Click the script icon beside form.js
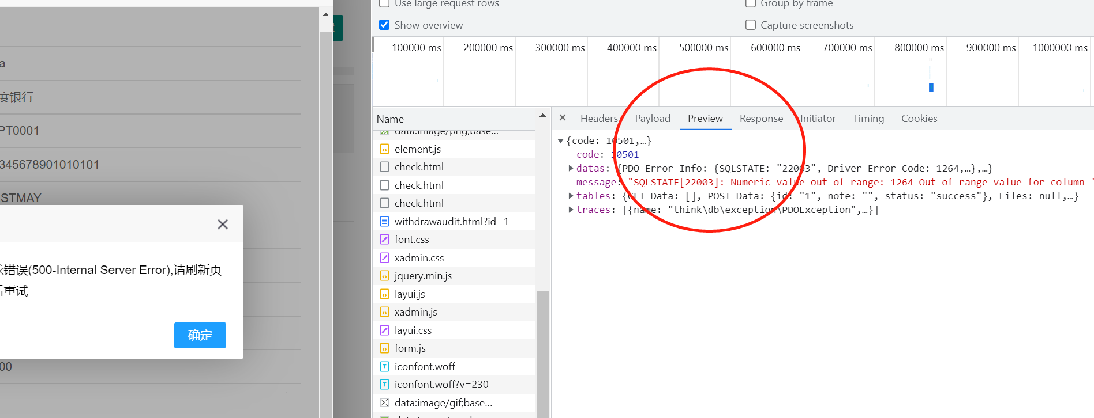This screenshot has height=418, width=1094. (384, 348)
